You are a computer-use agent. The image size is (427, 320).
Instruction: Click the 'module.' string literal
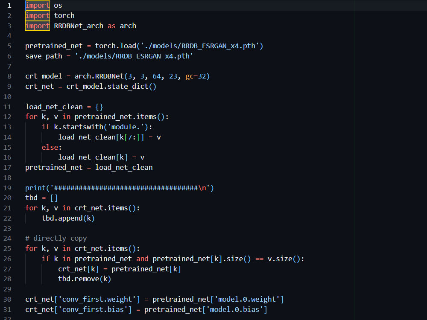click(x=126, y=127)
